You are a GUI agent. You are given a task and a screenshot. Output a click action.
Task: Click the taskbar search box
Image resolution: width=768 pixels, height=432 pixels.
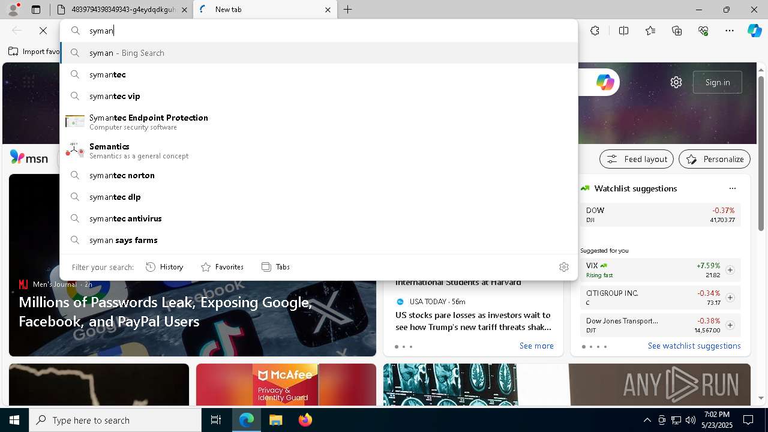[115, 420]
